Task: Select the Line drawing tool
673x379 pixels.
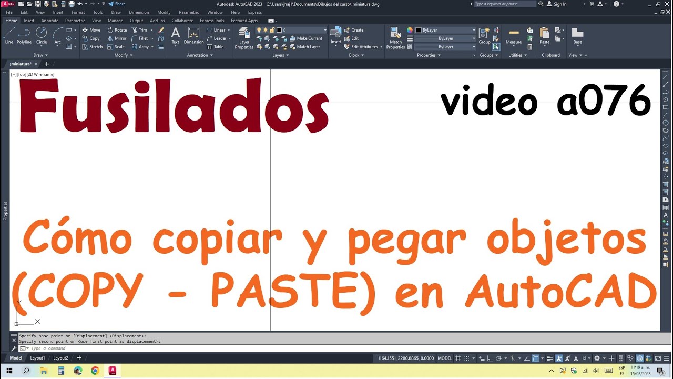Action: coord(9,36)
